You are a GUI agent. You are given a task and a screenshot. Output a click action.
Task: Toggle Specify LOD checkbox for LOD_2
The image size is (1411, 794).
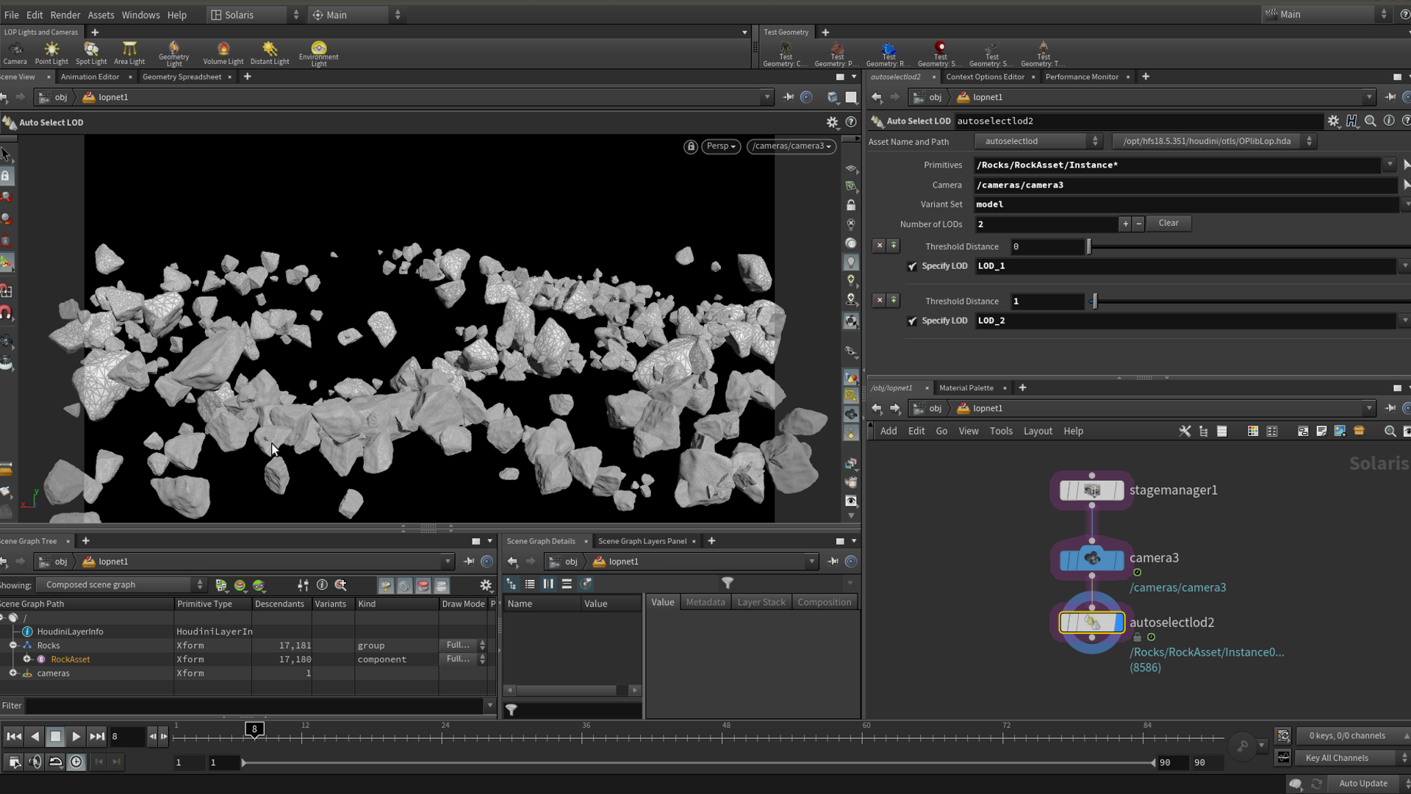pyautogui.click(x=913, y=321)
